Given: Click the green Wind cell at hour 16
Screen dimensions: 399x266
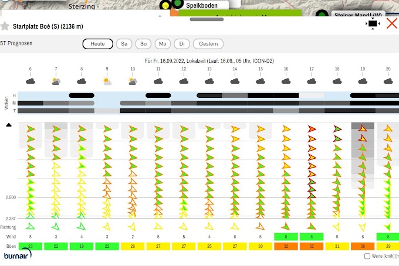Looking at the screenshot, I should (x=286, y=237).
